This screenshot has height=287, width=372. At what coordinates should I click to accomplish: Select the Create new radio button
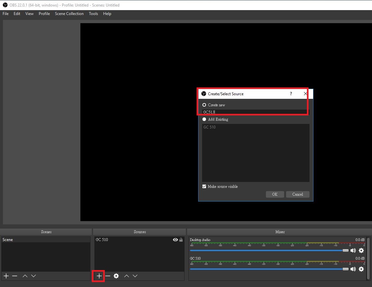204,105
